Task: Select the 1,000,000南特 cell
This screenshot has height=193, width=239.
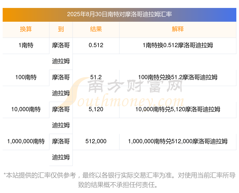Action: click(26, 141)
